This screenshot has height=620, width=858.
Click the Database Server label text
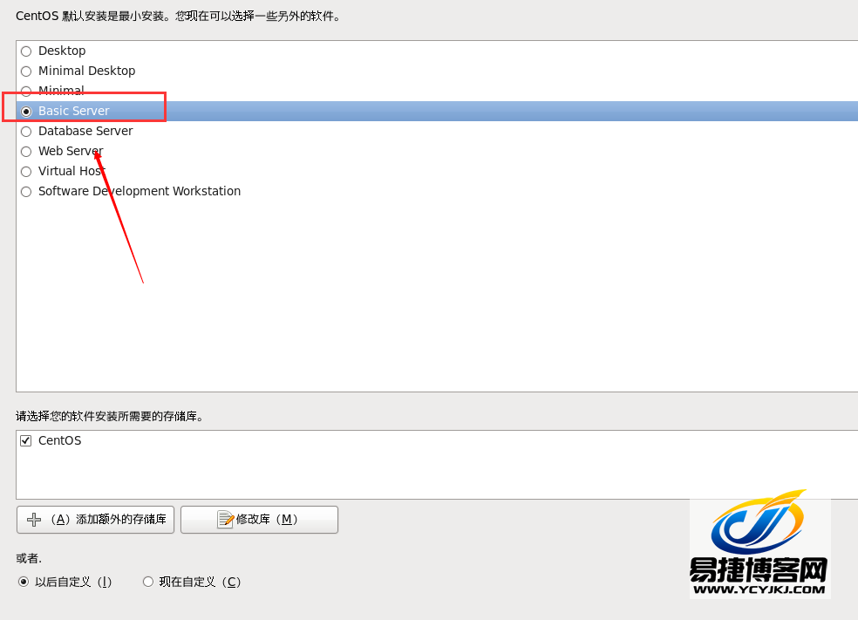tap(85, 132)
